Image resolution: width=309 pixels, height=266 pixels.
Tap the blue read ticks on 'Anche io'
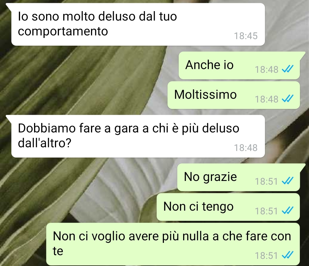coord(288,69)
